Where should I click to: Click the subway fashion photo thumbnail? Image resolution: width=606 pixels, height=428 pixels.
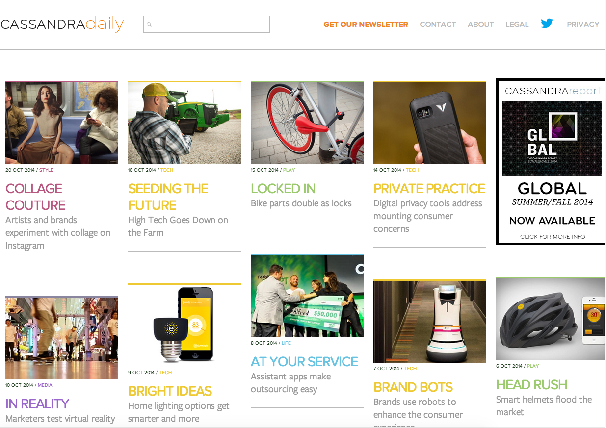point(62,123)
